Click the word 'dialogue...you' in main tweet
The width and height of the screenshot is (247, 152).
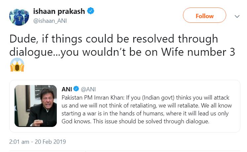tap(44, 52)
